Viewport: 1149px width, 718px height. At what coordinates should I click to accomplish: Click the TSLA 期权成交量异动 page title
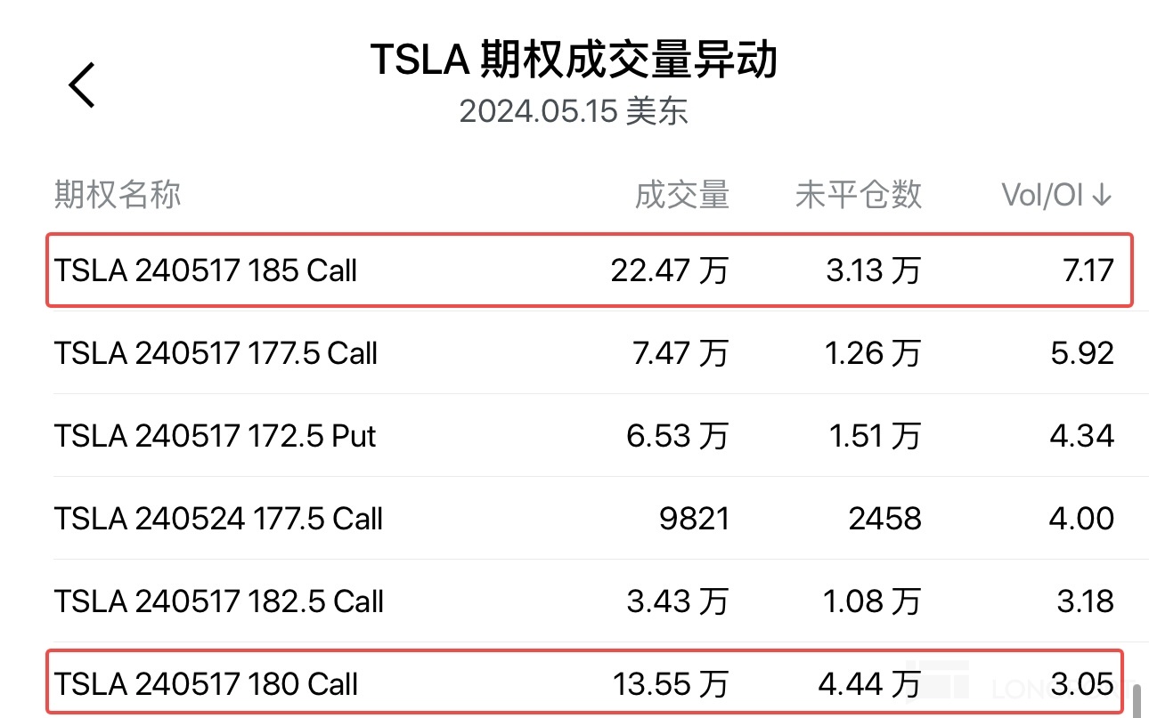click(574, 61)
